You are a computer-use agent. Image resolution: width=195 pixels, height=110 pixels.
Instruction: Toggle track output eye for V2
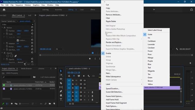pyautogui.click(x=85, y=84)
